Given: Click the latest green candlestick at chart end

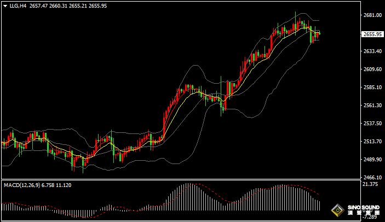Looking at the screenshot, I should coord(319,33).
